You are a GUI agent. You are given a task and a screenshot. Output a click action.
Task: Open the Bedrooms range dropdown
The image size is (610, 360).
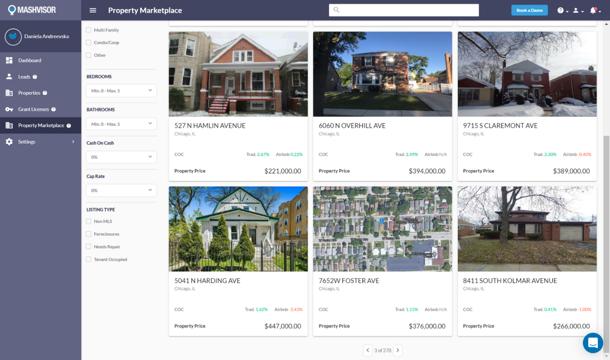[121, 90]
